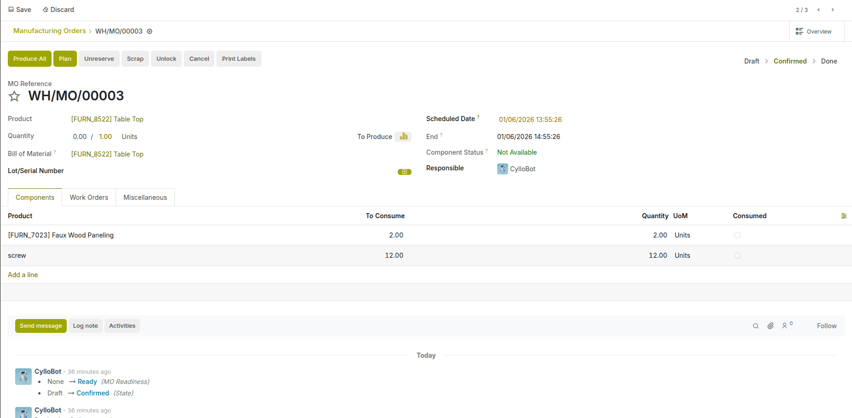Open the Miscellaneous tab
The image size is (852, 418).
pos(145,197)
